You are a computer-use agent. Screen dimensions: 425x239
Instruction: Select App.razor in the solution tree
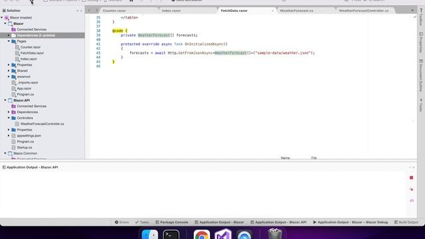(x=24, y=88)
